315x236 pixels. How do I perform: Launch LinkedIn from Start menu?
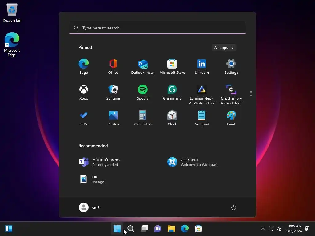click(x=202, y=67)
